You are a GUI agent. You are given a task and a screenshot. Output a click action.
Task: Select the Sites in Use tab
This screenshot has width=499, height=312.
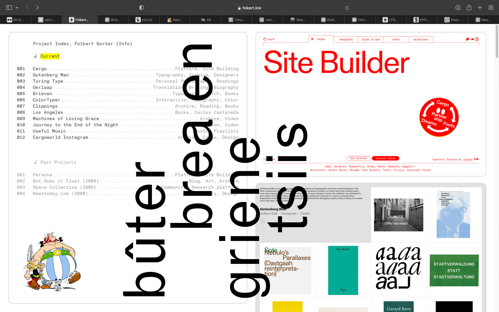point(371,40)
